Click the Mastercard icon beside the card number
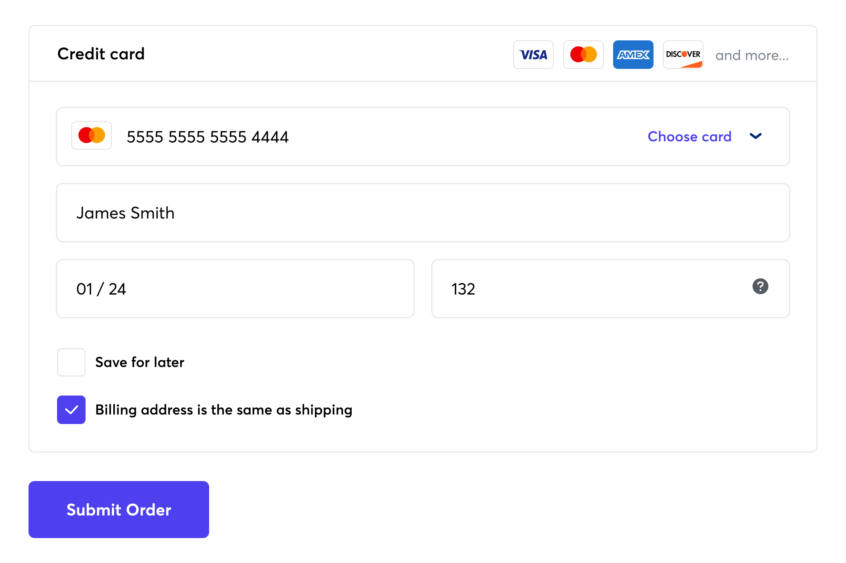The height and width of the screenshot is (563, 846). [x=91, y=135]
